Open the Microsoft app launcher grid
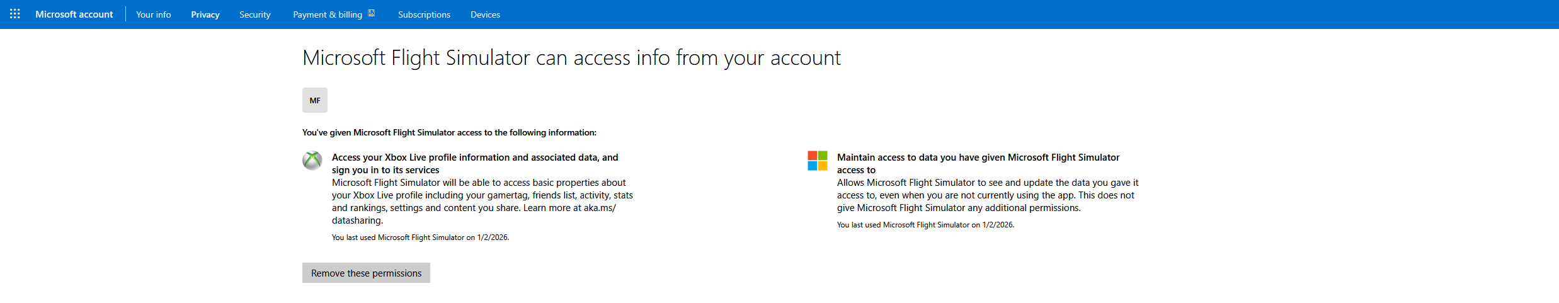This screenshot has width=1559, height=303. (15, 14)
